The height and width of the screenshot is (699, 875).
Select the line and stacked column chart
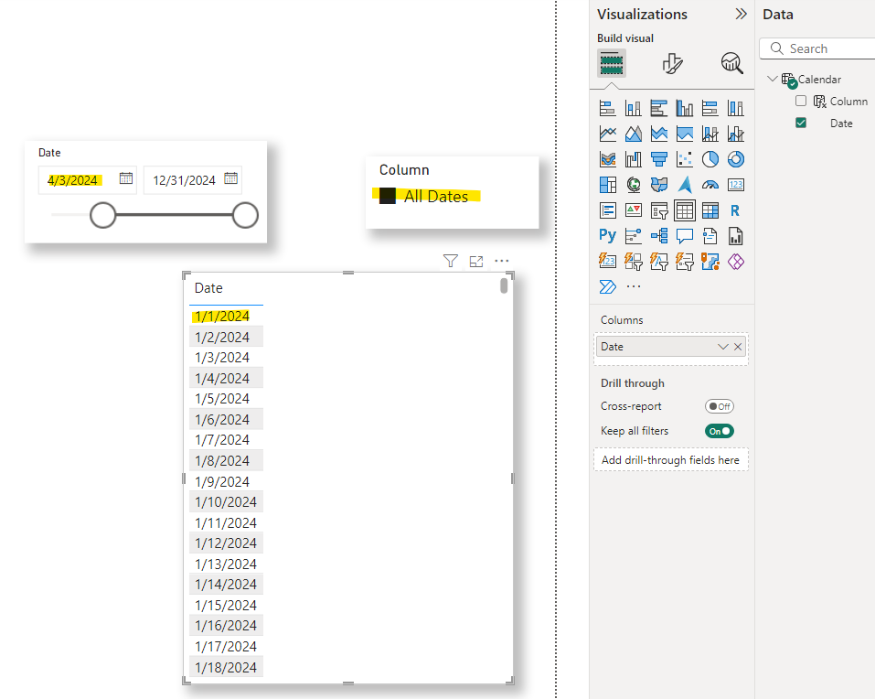pyautogui.click(x=710, y=134)
